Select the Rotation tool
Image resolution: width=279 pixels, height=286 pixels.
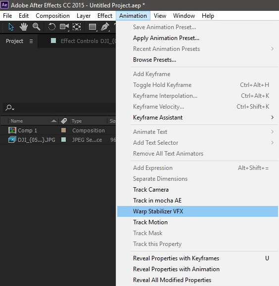tap(52, 27)
